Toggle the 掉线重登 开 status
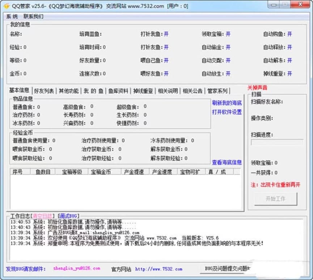Viewport: 313px width, 280px height. (289, 73)
